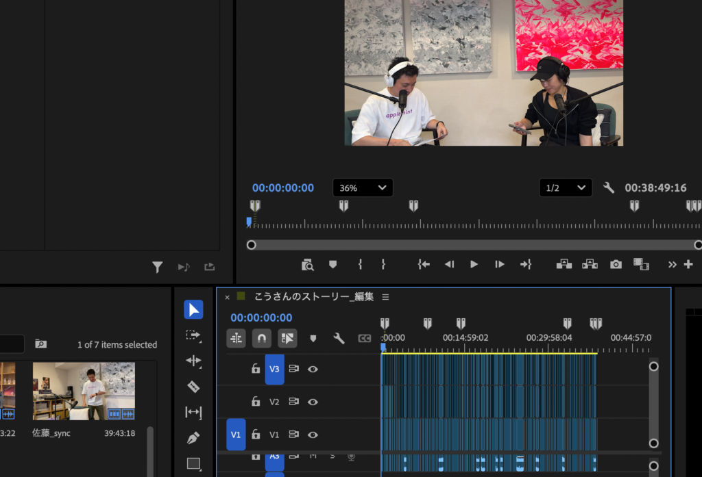The height and width of the screenshot is (477, 702).
Task: Toggle the V2 track lock
Action: pyautogui.click(x=256, y=402)
